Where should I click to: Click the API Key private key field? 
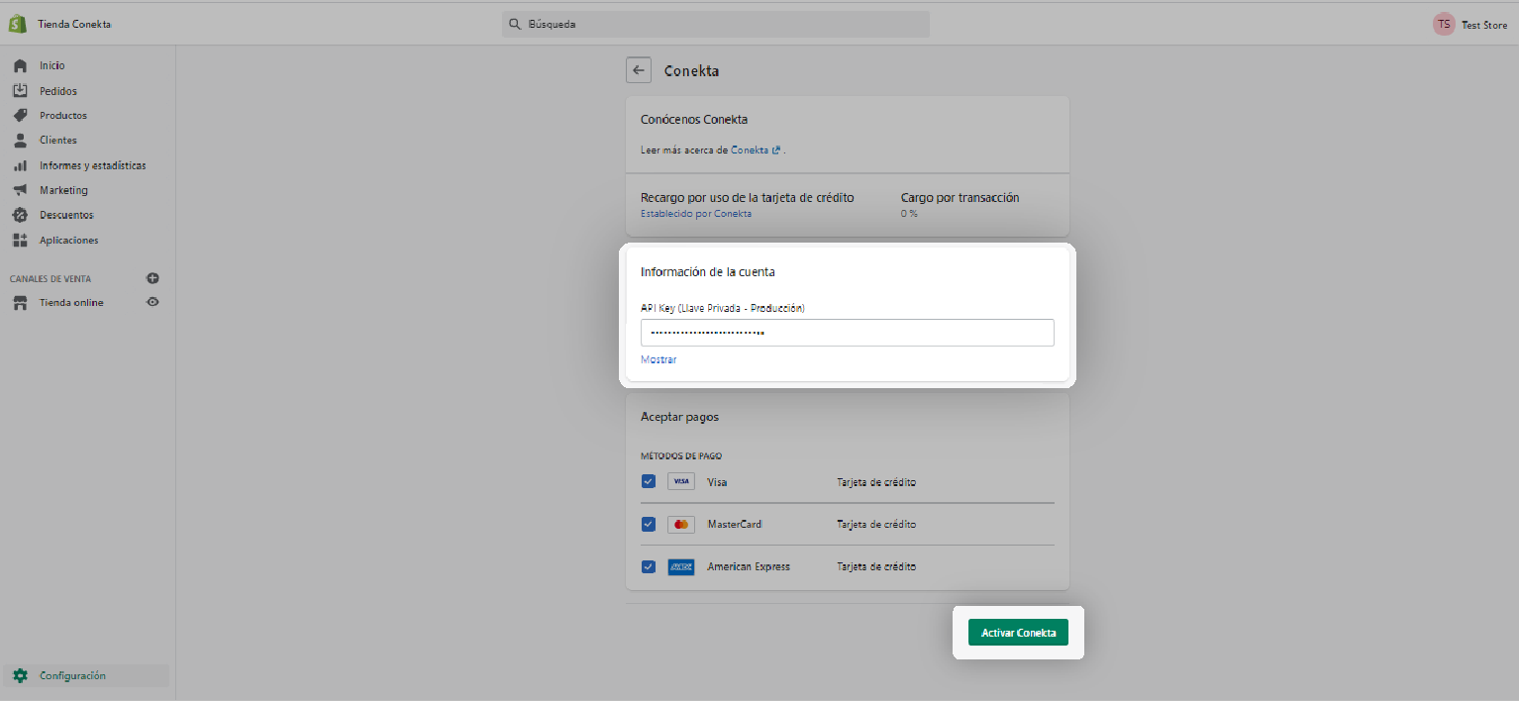(848, 333)
